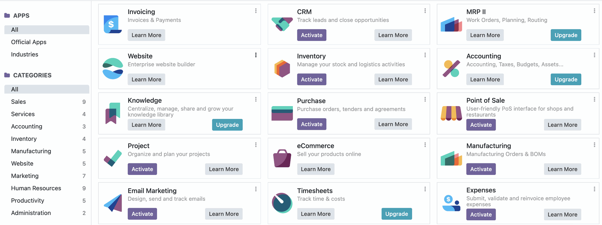Upgrade to get MRP II
Viewport: 602px width, 225px height.
point(566,35)
